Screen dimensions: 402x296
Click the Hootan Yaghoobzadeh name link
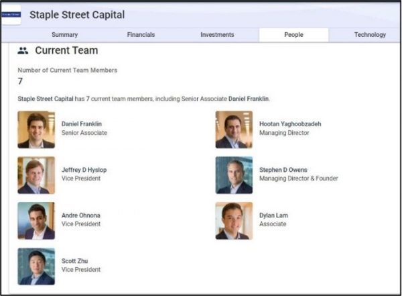291,124
